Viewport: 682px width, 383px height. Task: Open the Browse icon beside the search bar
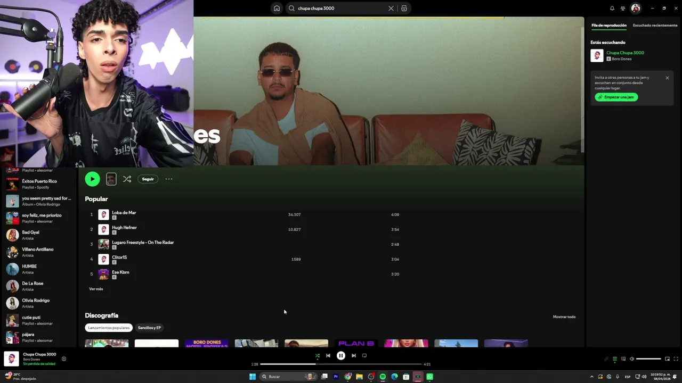tap(404, 9)
